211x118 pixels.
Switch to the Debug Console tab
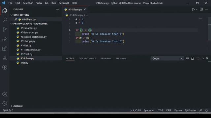pos(87,58)
